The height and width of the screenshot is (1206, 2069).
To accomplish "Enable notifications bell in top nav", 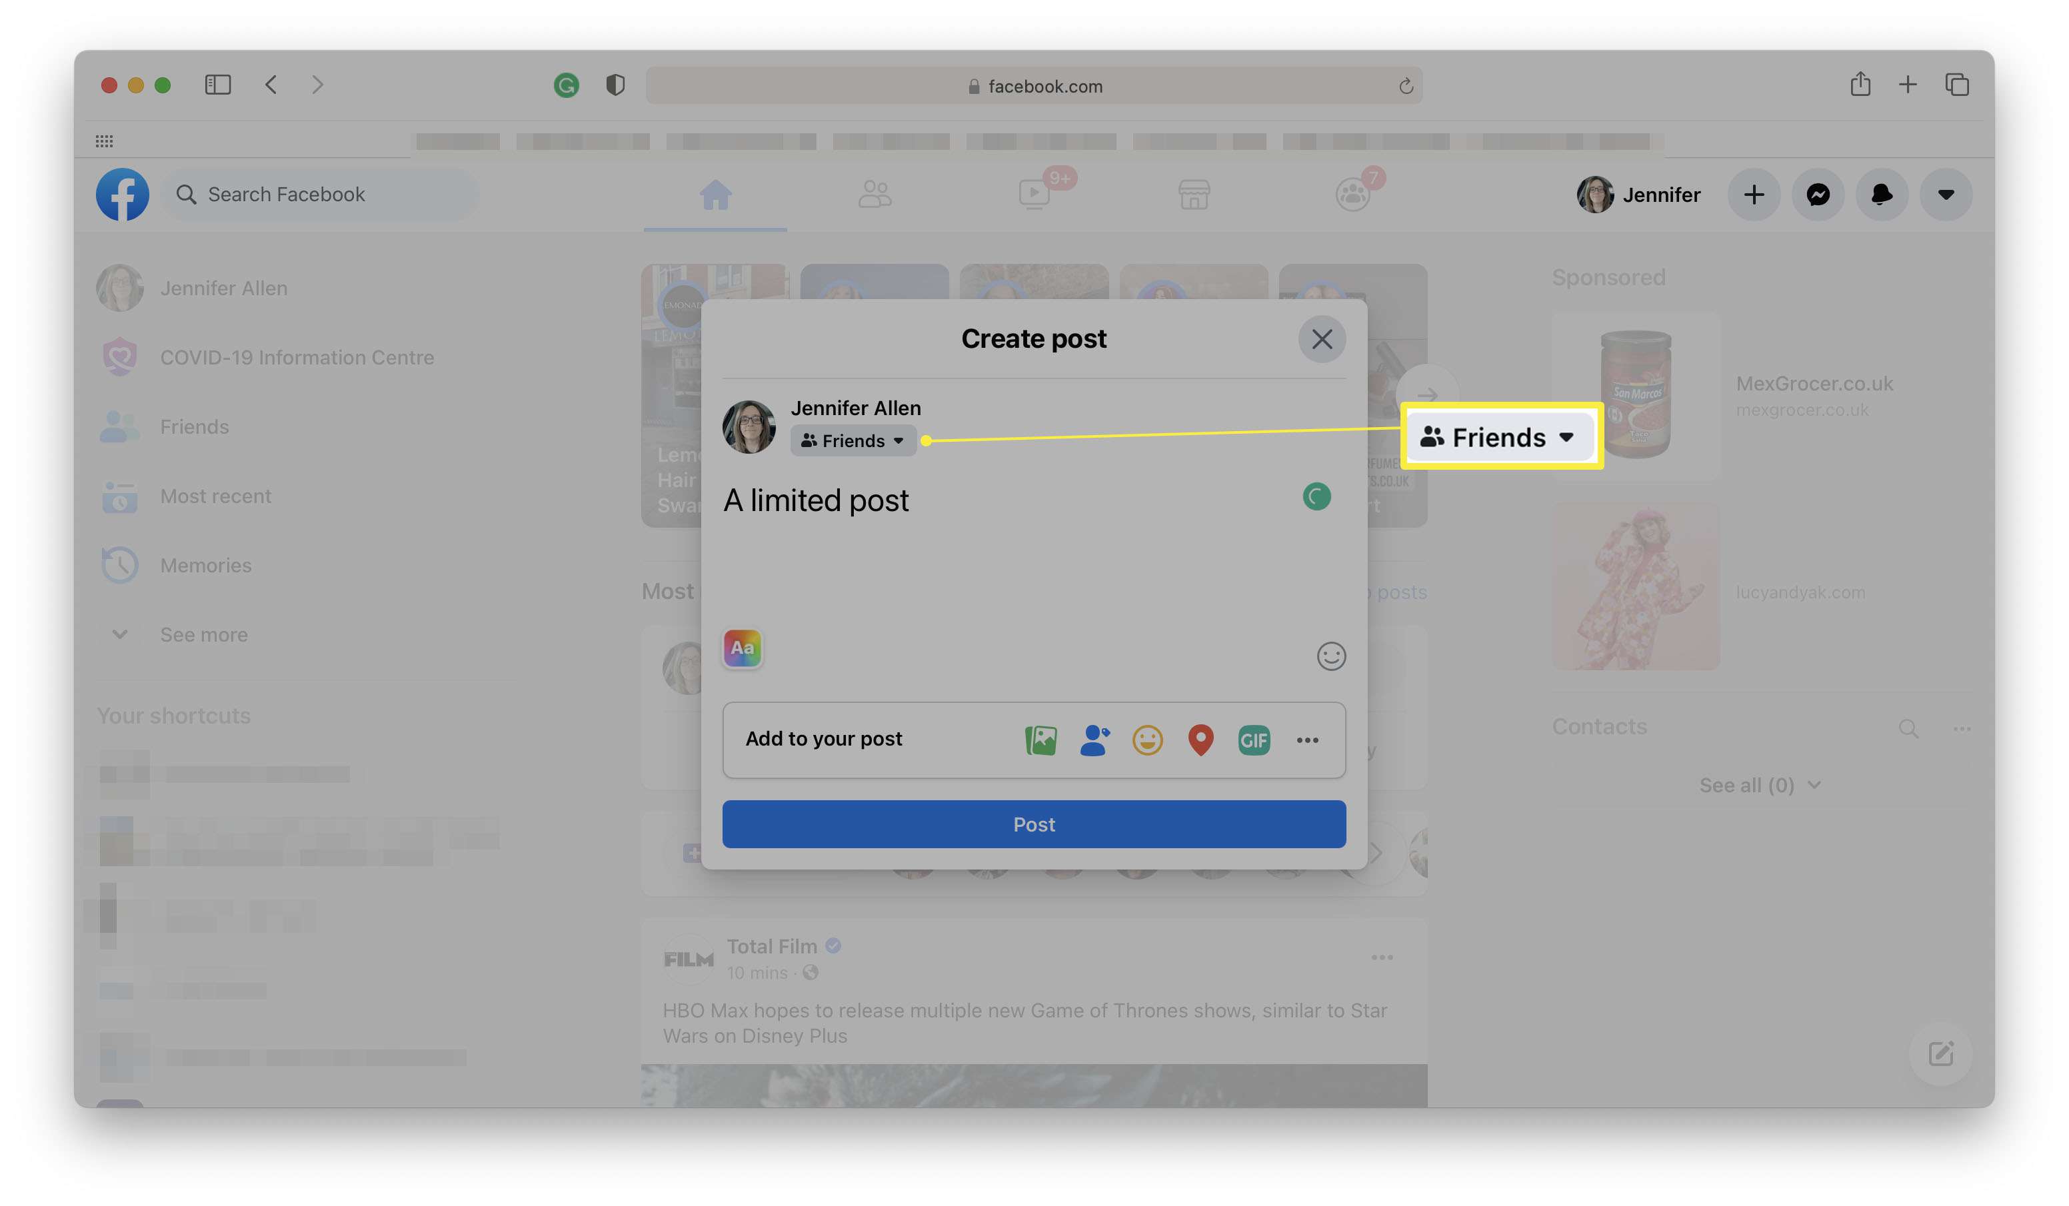I will 1881,191.
